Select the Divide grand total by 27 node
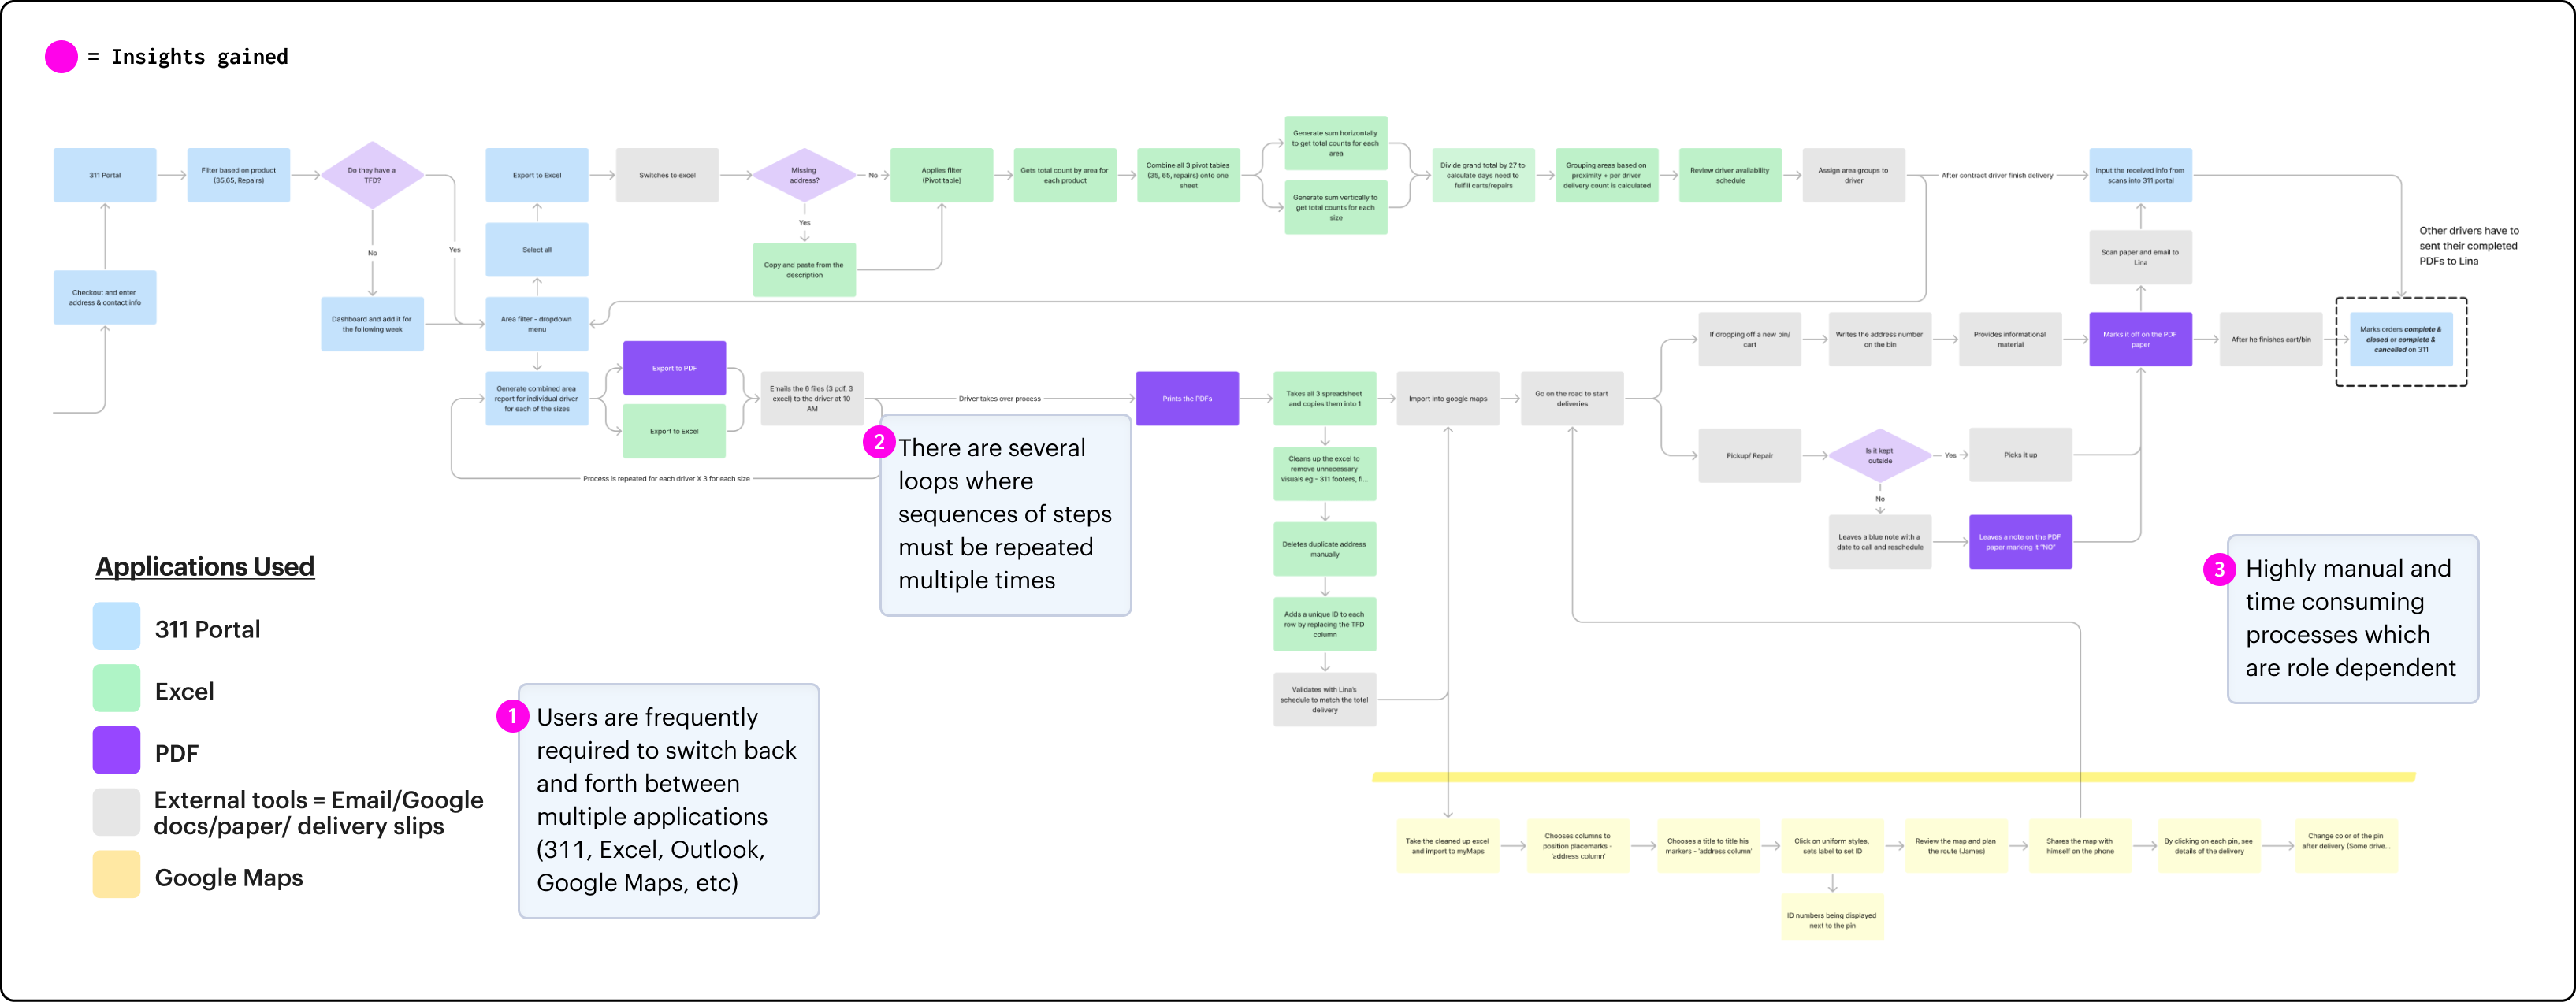The image size is (2576, 1002). tap(1483, 175)
